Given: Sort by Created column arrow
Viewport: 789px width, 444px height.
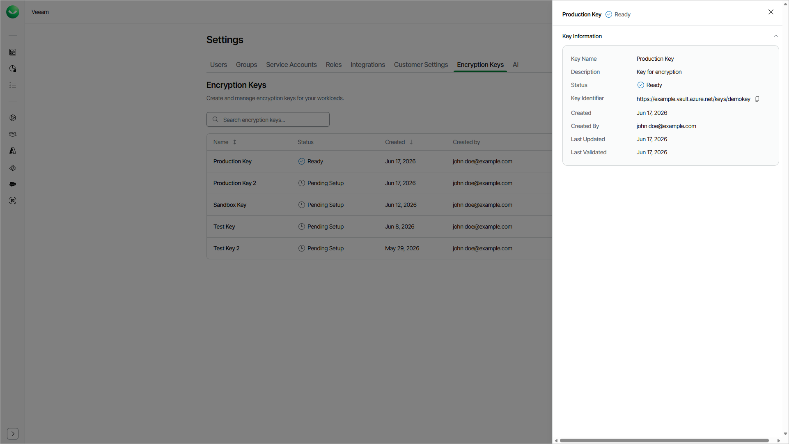Looking at the screenshot, I should [411, 142].
